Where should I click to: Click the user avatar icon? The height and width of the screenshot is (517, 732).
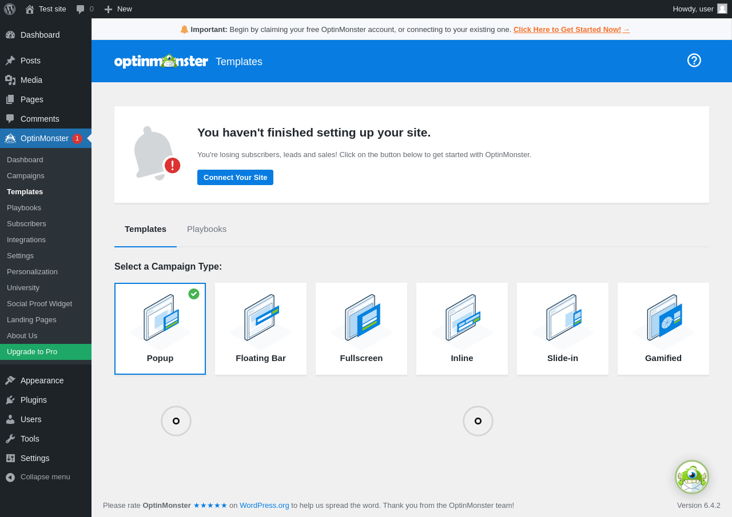(x=722, y=9)
